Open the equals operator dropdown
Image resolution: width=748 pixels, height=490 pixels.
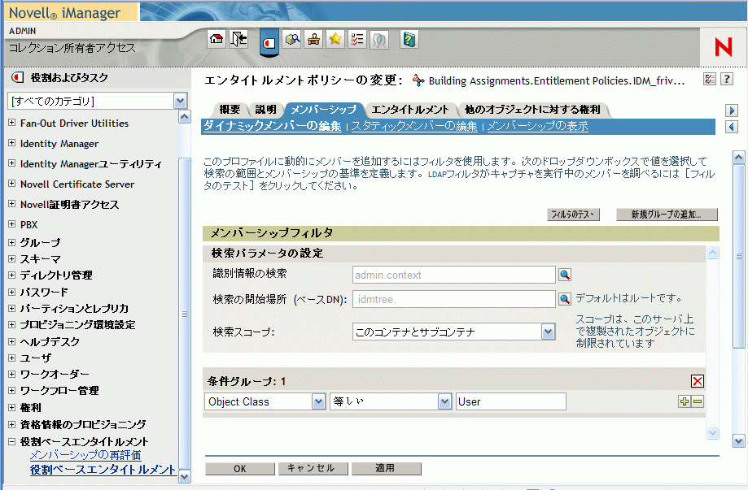coord(444,401)
